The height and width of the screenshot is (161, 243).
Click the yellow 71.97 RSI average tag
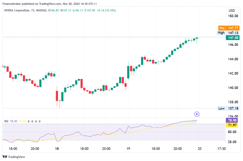tap(232, 125)
